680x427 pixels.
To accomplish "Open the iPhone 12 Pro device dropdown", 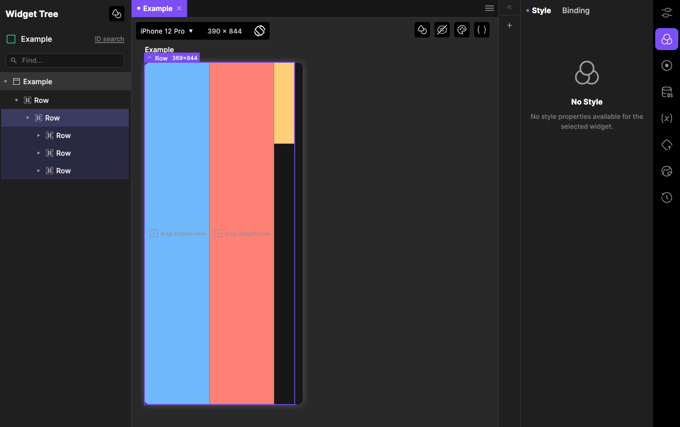I will 167,31.
